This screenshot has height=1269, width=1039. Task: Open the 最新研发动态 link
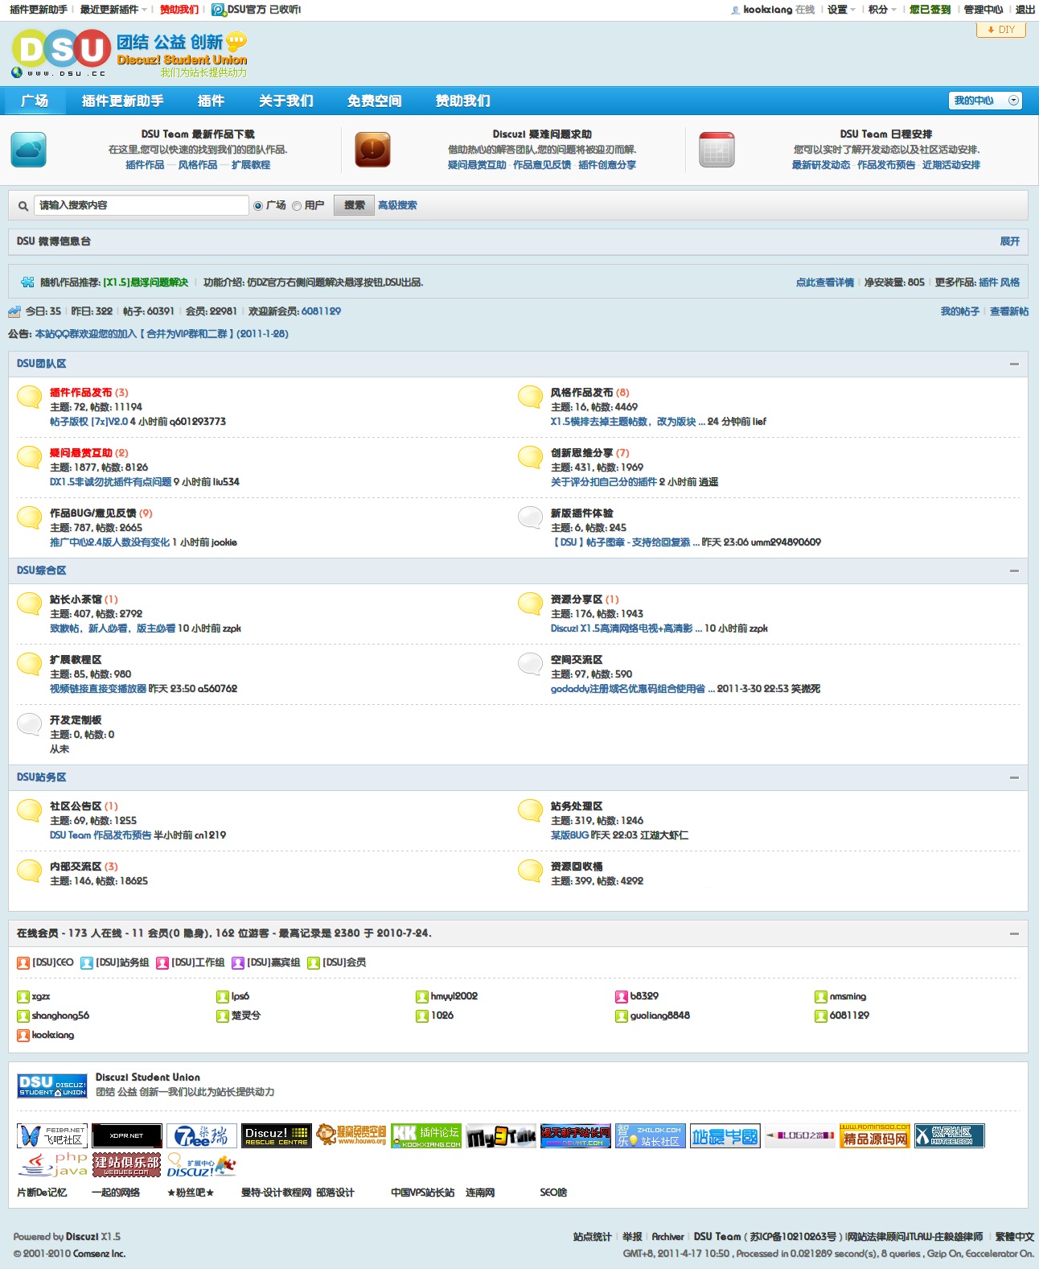coord(820,165)
